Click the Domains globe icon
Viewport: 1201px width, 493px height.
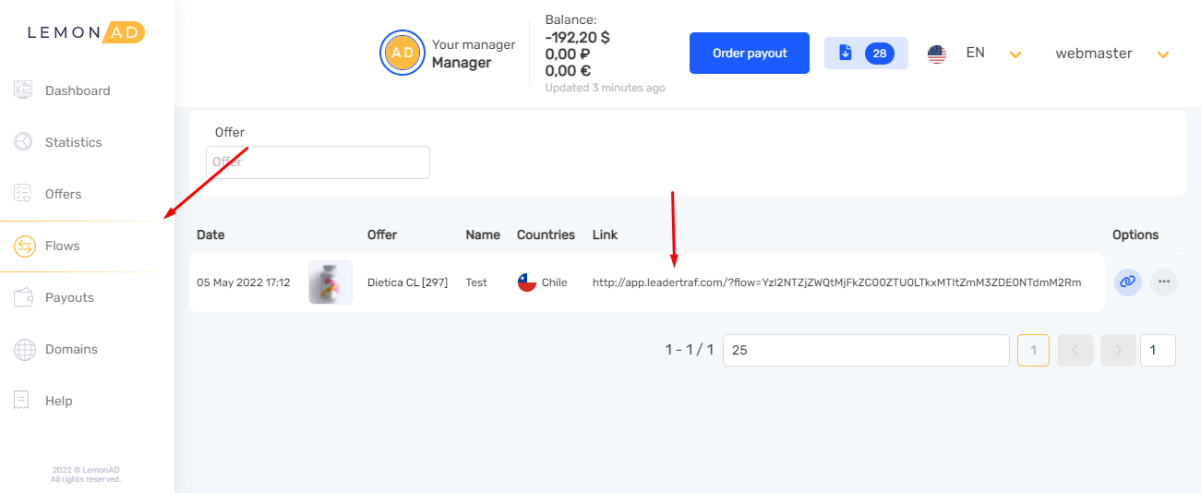pos(23,349)
